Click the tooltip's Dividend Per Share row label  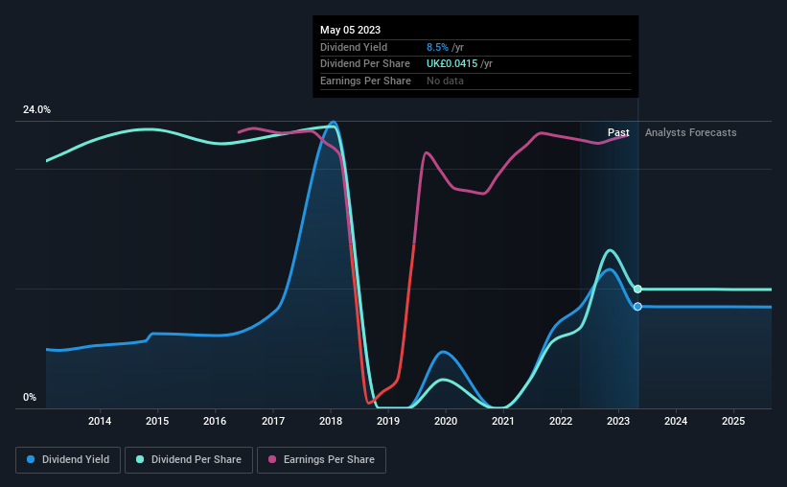click(x=365, y=64)
